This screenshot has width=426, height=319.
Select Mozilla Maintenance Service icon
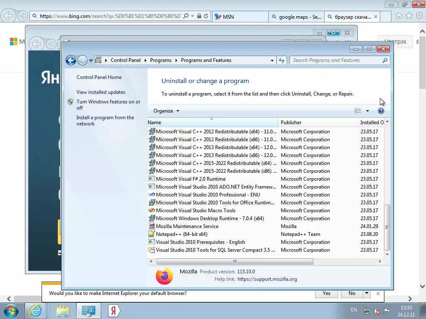coord(151,226)
